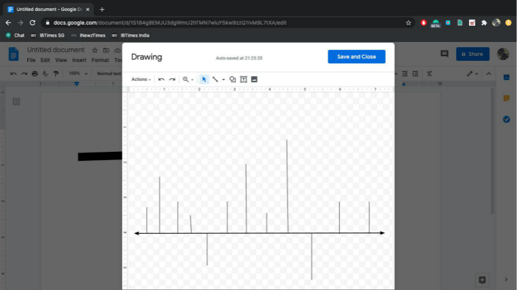
Task: Click the IBTimes India bookmark
Action: [134, 36]
